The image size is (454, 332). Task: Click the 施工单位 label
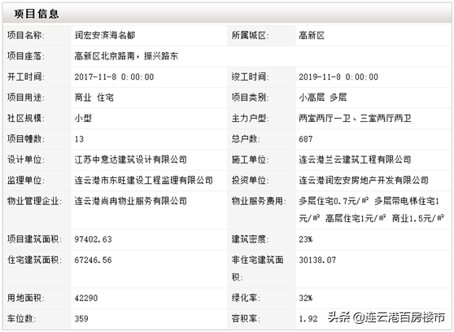250,159
